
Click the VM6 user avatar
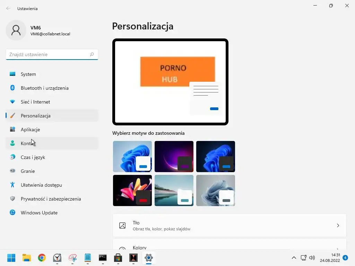click(x=16, y=30)
